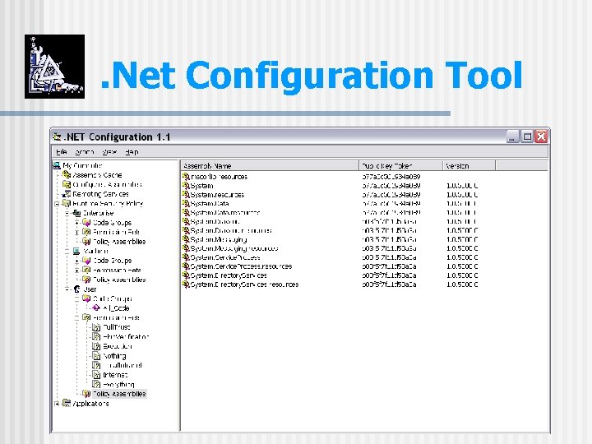Click Code Groups icon under Enterprise
Screen dimensions: 592x444
[86, 222]
